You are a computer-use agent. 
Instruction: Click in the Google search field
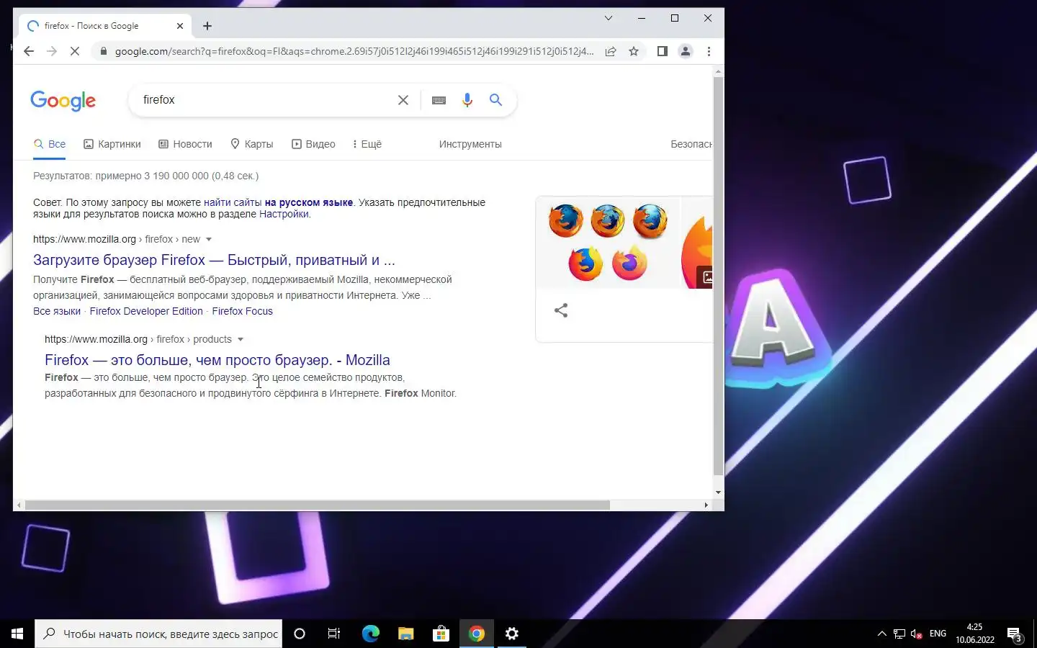[x=266, y=100]
